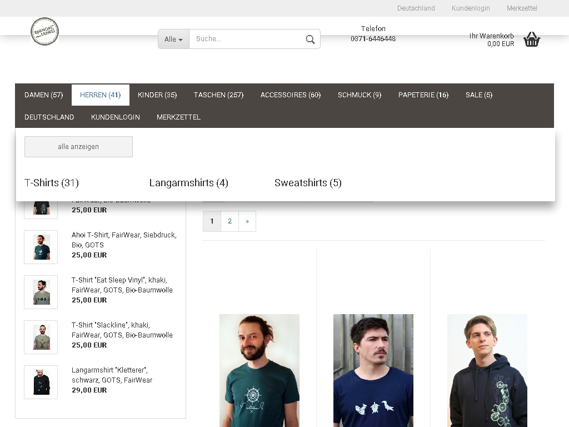Open the Sale (5) menu item

tap(478, 95)
